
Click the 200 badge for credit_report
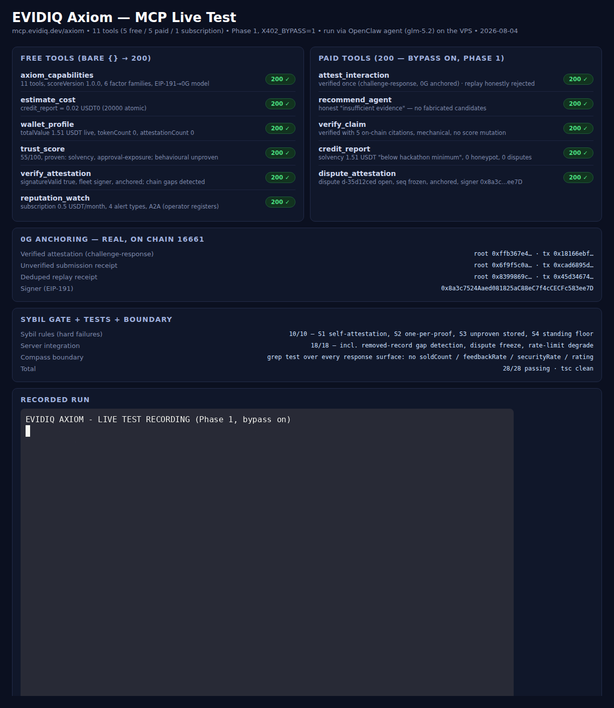click(578, 153)
